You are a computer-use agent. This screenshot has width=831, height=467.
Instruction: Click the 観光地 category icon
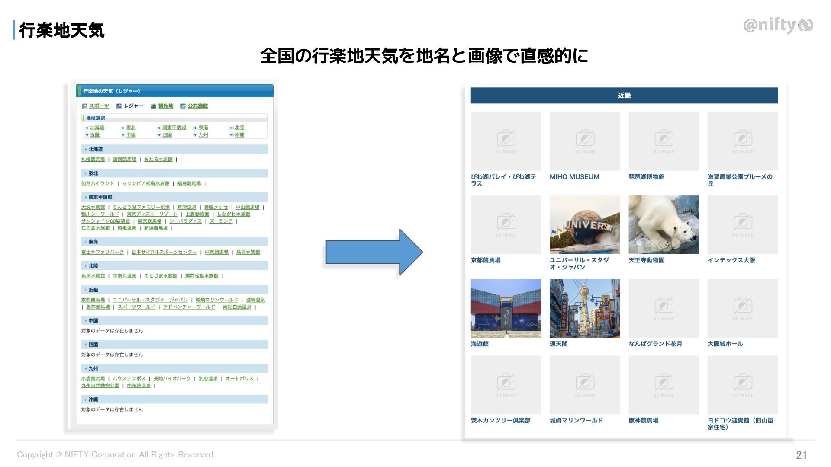[153, 106]
